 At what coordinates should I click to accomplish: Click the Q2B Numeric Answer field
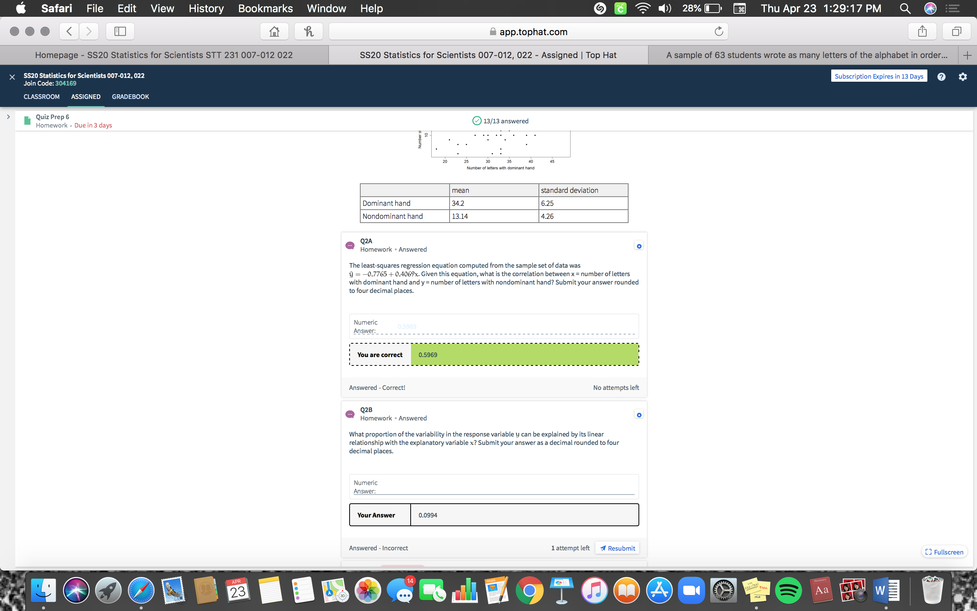(505, 488)
